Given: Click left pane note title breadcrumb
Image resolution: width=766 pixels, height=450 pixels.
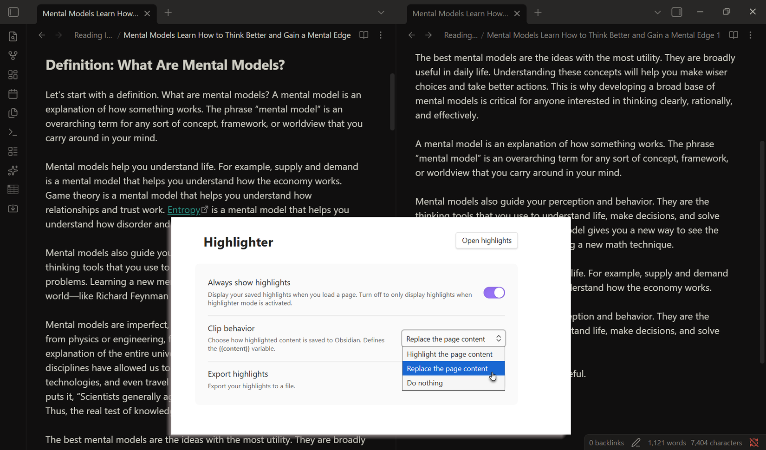Looking at the screenshot, I should (x=237, y=35).
